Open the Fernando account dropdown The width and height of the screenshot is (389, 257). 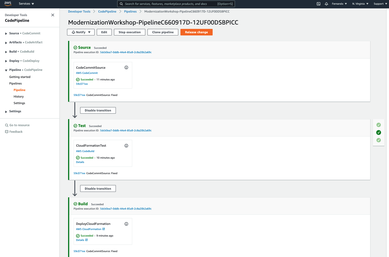pos(339,4)
